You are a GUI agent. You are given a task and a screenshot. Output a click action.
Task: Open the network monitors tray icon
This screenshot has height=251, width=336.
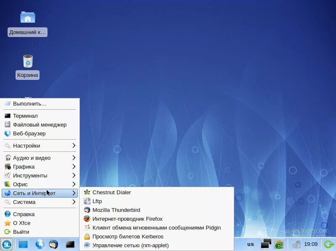tap(266, 244)
